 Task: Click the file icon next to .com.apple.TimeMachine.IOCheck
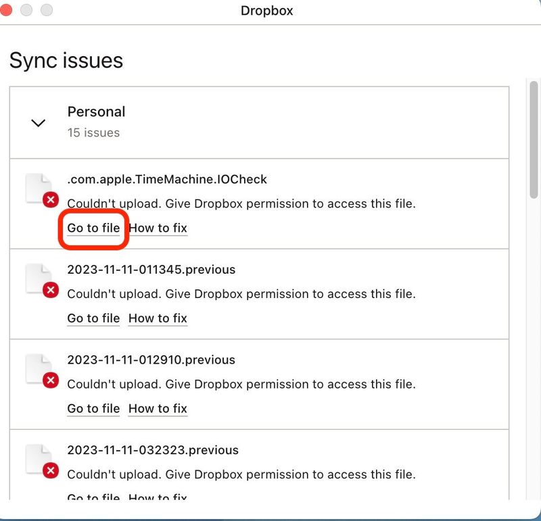point(37,187)
